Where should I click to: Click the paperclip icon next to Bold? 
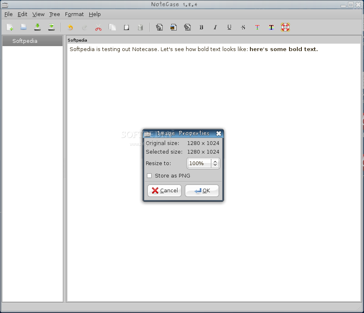coord(187,28)
